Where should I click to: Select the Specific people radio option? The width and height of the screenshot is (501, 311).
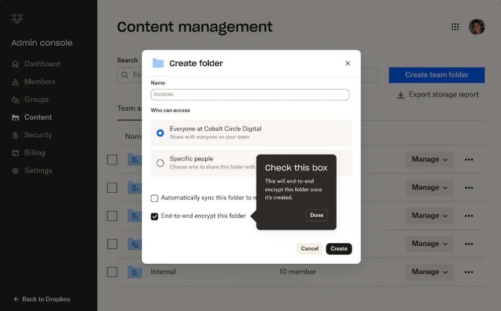(x=160, y=163)
